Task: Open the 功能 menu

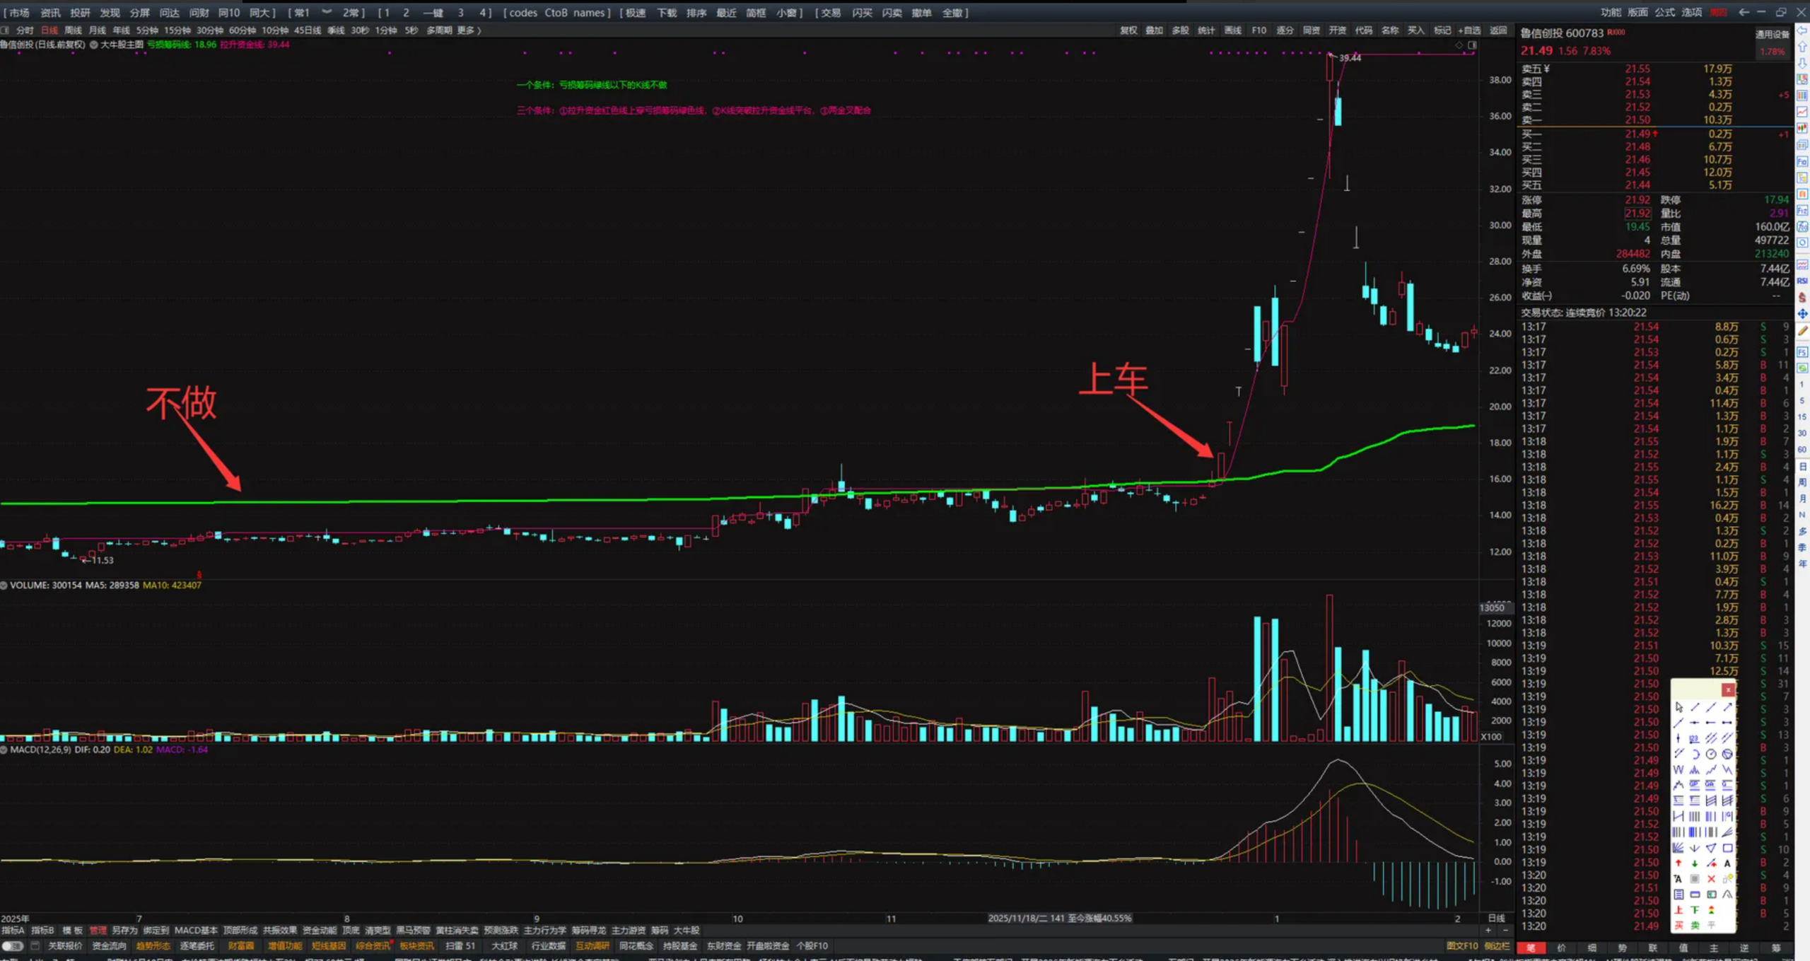Action: tap(1611, 12)
